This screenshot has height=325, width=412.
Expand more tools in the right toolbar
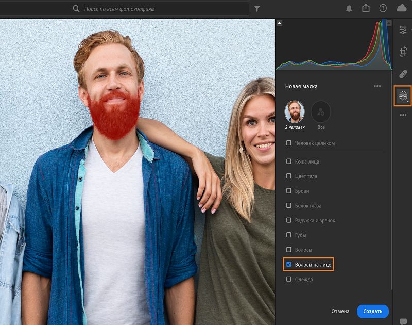(403, 115)
